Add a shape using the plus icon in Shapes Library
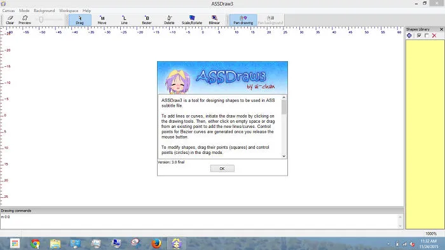This screenshot has width=445, height=250. click(409, 36)
